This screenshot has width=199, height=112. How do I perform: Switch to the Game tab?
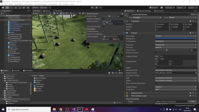(46, 11)
